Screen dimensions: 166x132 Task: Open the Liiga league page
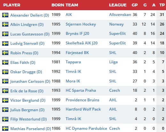click(113, 62)
